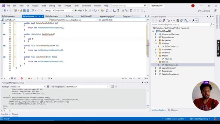Open TechYatraAPI.Service.ToDoService type dropdown

pos(74,20)
